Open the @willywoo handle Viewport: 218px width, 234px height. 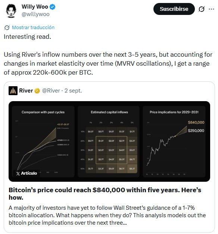[x=35, y=14]
